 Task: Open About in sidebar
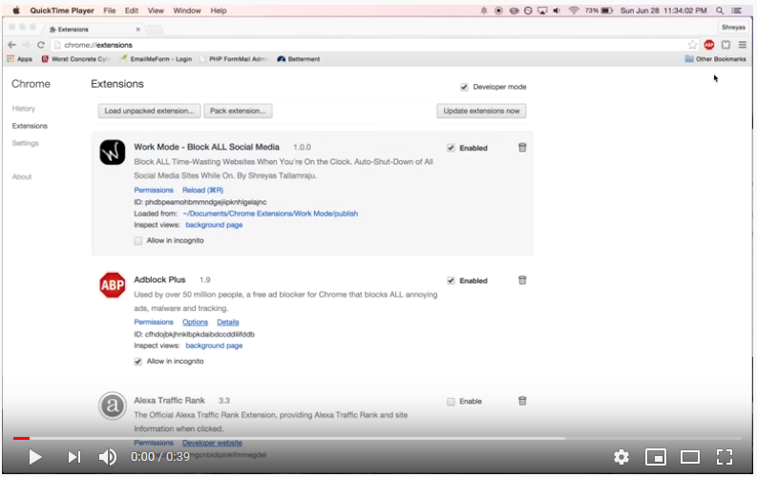tap(22, 176)
